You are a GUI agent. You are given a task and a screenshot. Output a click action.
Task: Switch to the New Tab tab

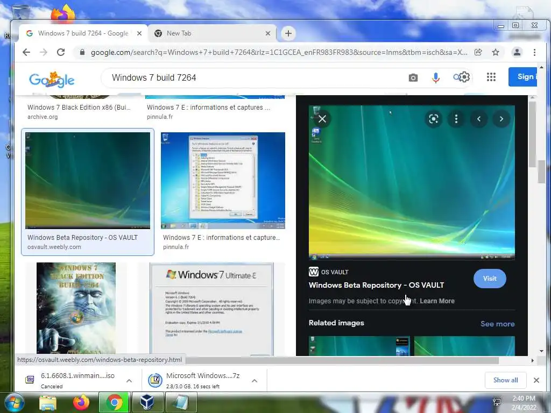[211, 33]
